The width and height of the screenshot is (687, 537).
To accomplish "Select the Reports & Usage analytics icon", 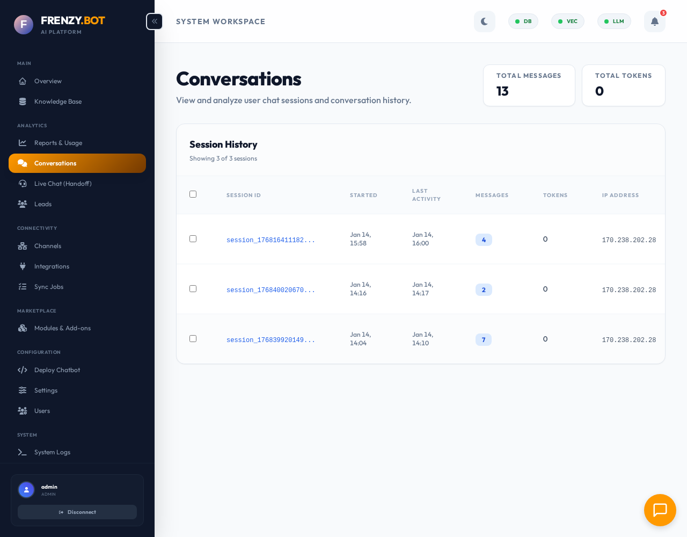I will pos(22,143).
